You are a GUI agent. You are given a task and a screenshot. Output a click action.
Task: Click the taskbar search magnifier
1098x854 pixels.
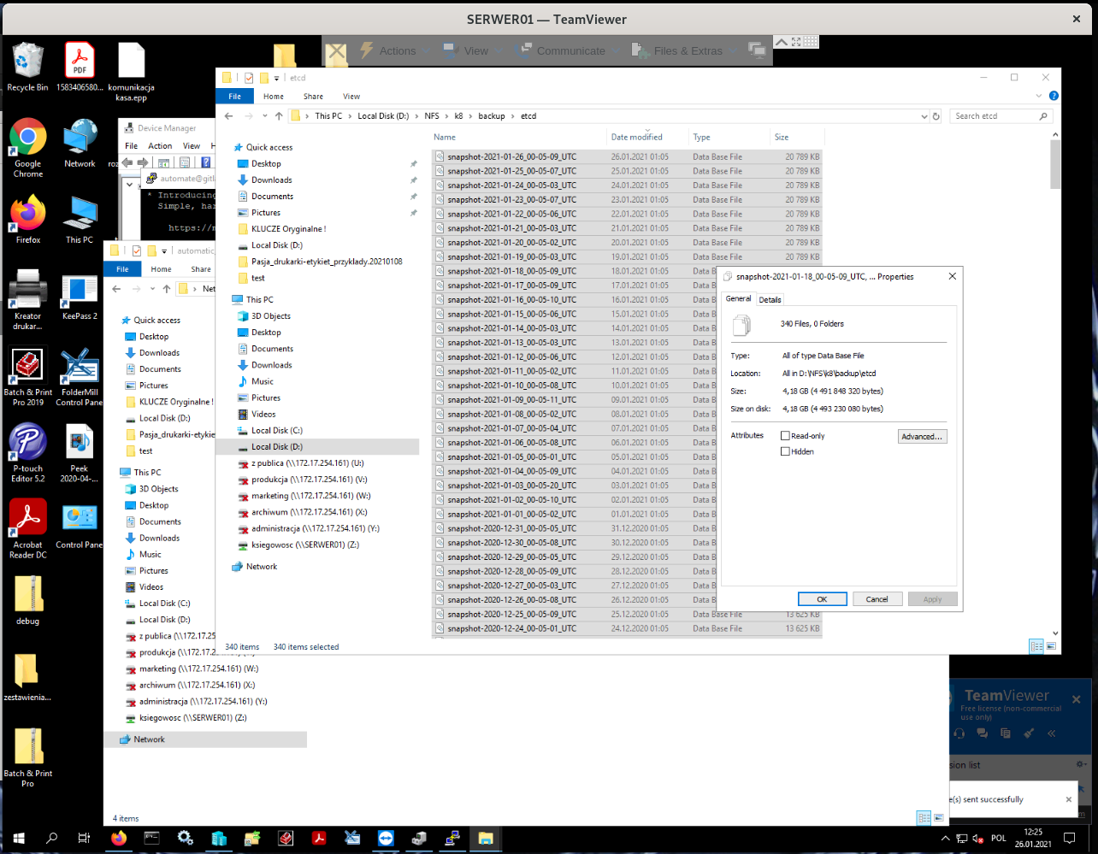[51, 839]
